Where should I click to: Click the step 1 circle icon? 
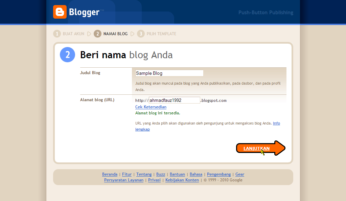click(57, 34)
